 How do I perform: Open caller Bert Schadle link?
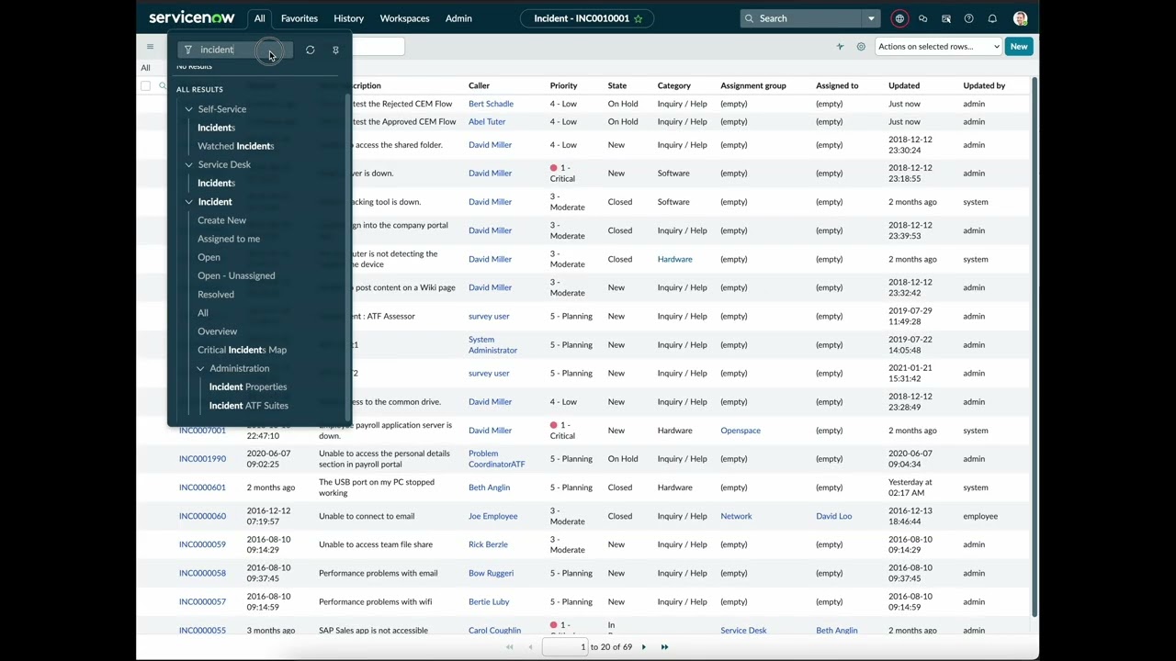pos(491,104)
